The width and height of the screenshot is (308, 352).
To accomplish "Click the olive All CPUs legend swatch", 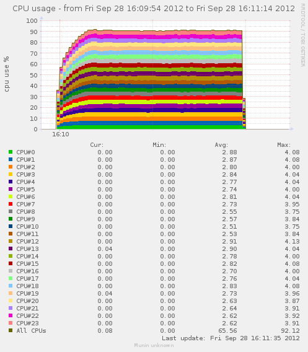I will (x=11, y=330).
